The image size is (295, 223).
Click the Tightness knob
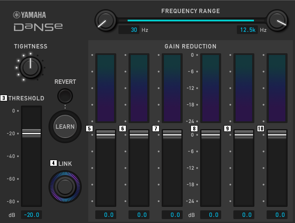(31, 68)
